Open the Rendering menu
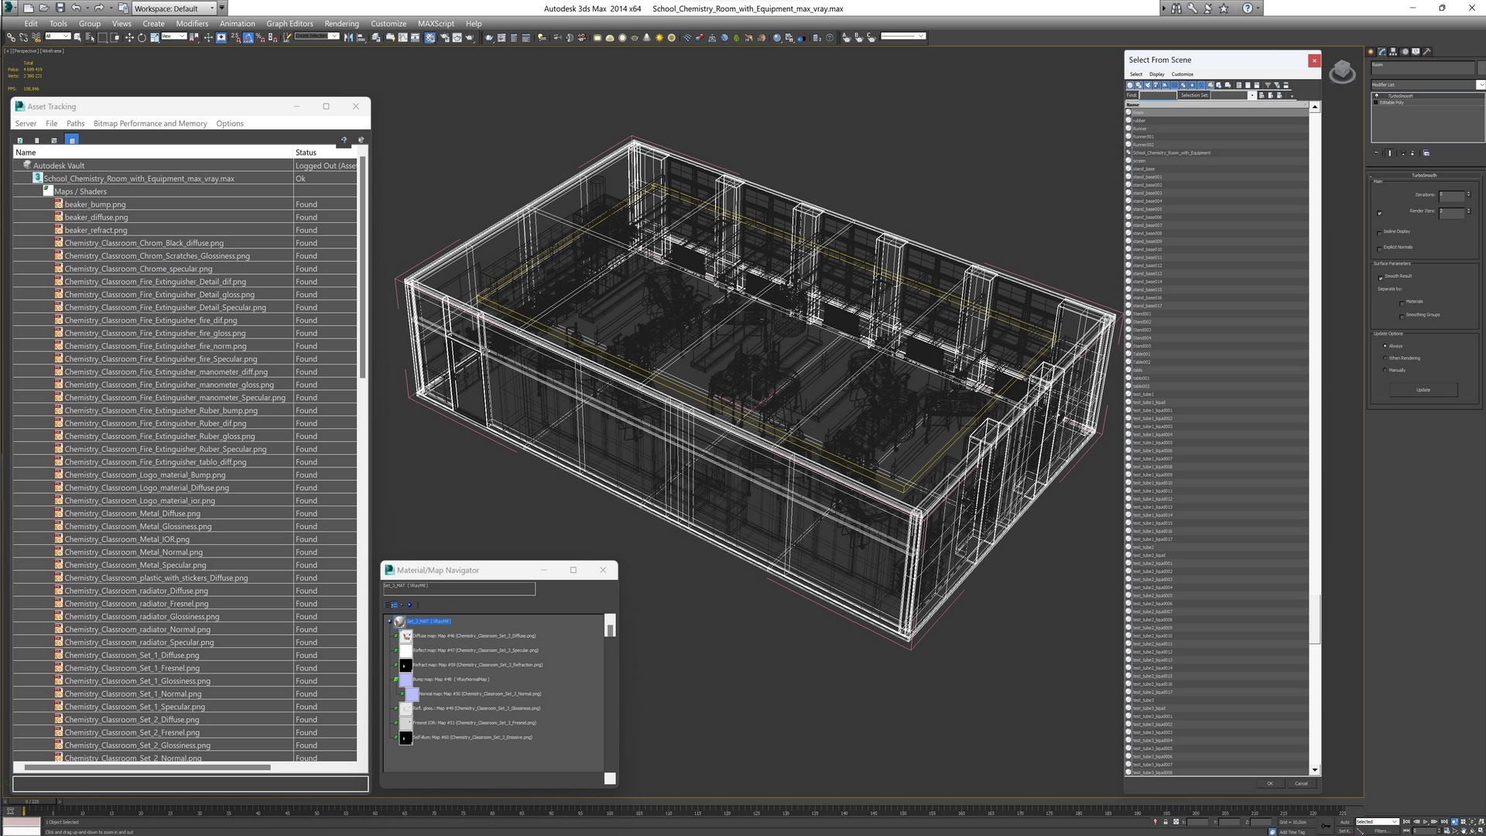This screenshot has height=836, width=1486. (341, 23)
